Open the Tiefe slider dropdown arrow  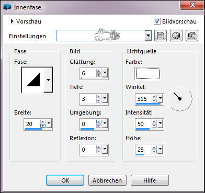[105, 99]
